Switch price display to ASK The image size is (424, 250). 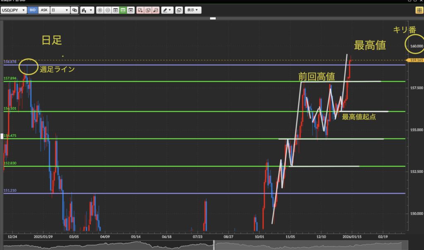pyautogui.click(x=44, y=10)
